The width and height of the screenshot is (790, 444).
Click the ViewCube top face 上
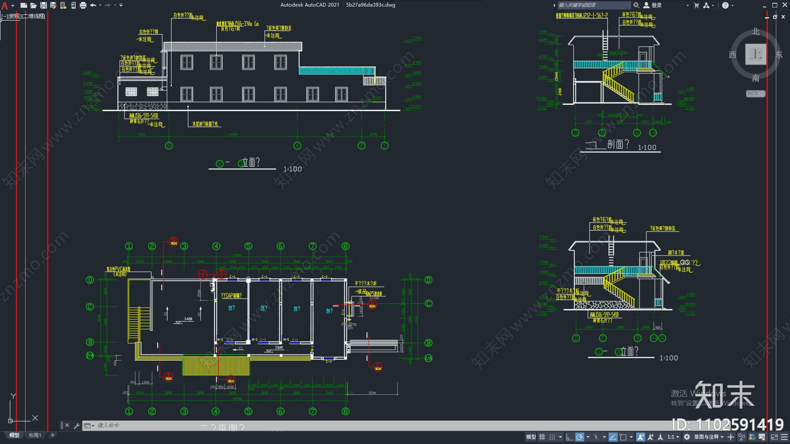point(755,54)
